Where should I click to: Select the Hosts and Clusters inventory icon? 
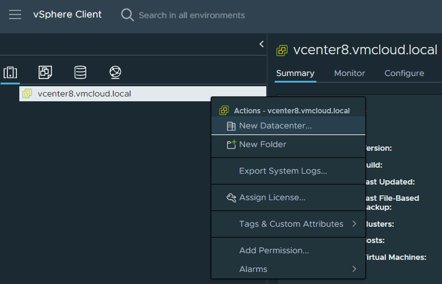coord(10,72)
